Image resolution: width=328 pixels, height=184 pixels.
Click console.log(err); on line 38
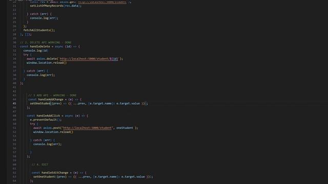pos(41,75)
